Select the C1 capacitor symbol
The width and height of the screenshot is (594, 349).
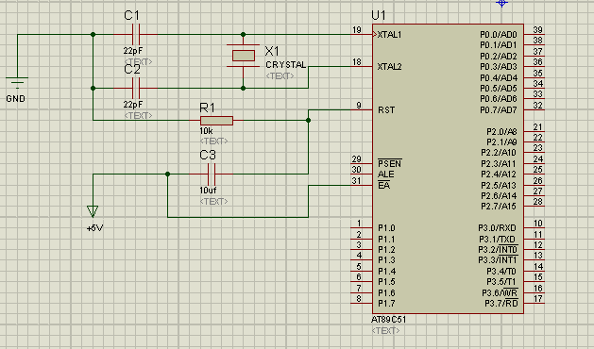coord(136,35)
